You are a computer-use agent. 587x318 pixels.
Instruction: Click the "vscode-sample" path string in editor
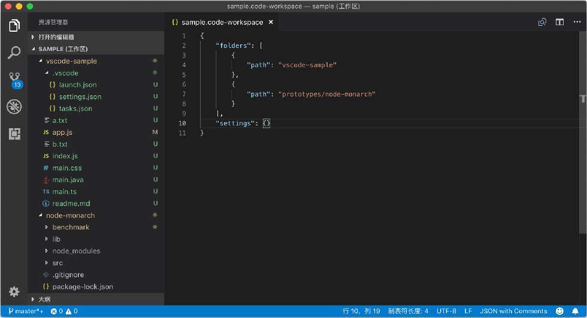[307, 65]
